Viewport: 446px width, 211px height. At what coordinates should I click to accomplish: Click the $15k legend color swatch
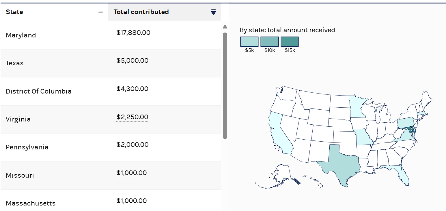(x=290, y=42)
